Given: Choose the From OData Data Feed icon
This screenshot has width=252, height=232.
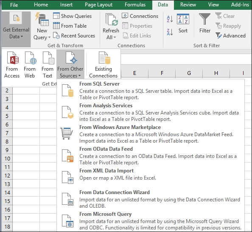Looking at the screenshot, I should click(x=67, y=156).
